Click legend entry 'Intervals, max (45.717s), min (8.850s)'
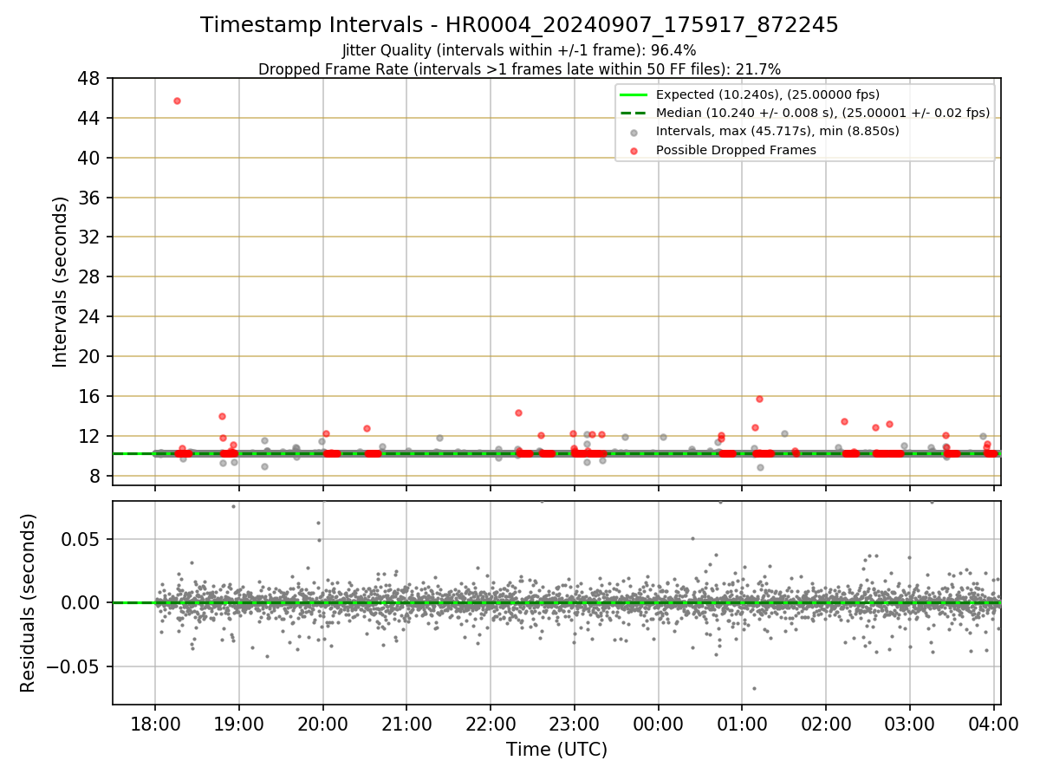Viewport: 1040px width, 780px height. (777, 131)
